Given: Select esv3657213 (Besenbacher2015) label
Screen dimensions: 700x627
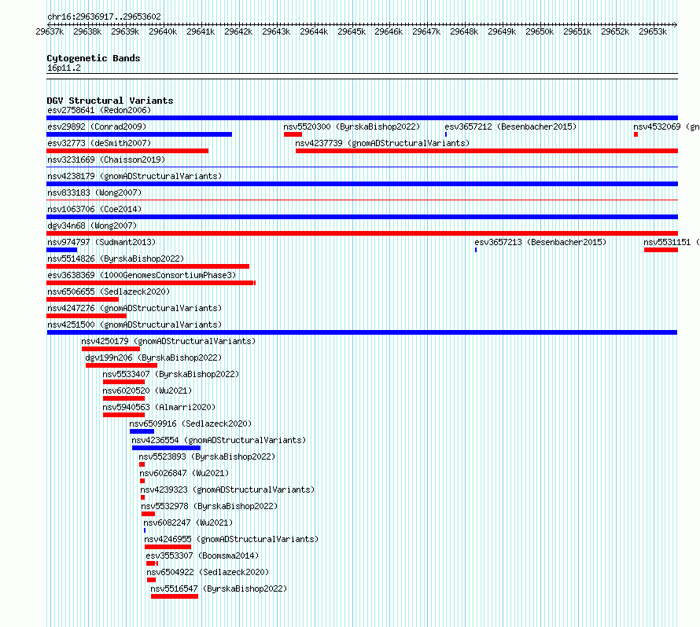Looking at the screenshot, I should click(x=540, y=242).
